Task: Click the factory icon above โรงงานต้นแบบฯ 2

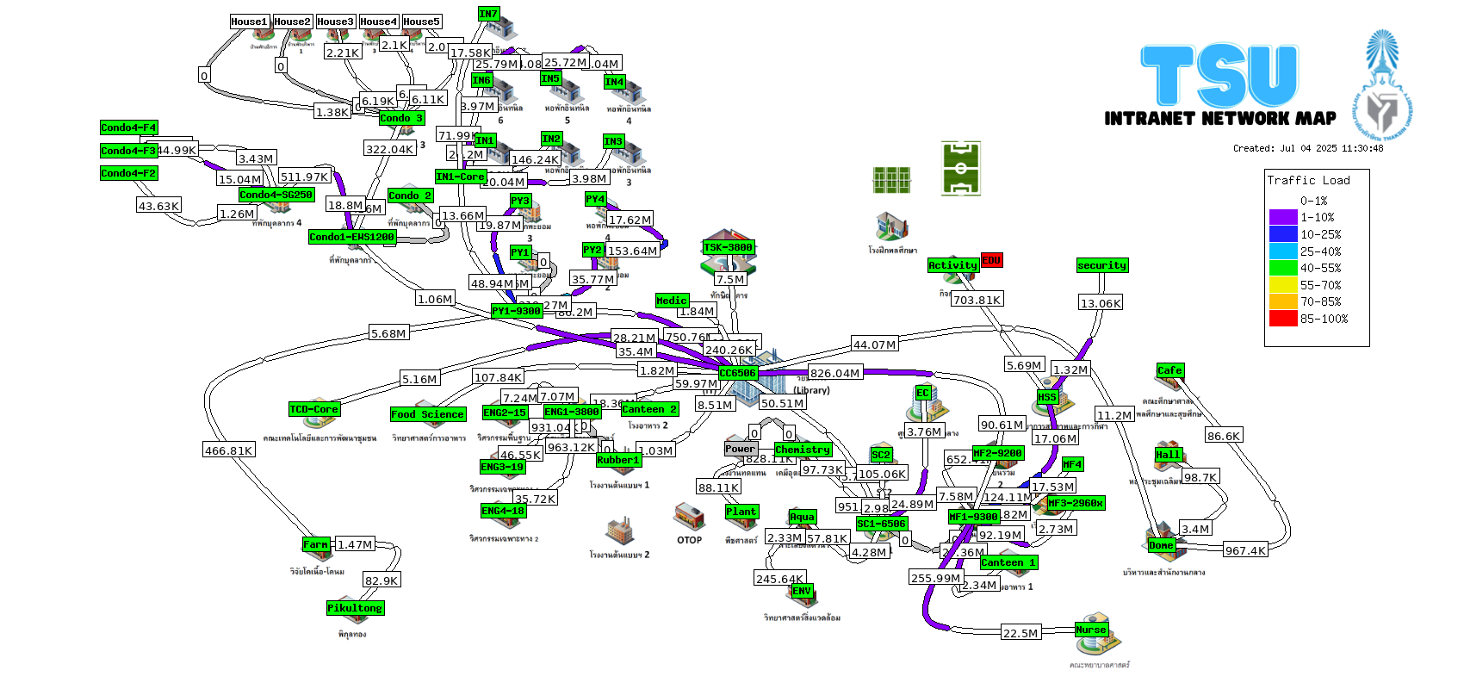Action: pos(620,531)
